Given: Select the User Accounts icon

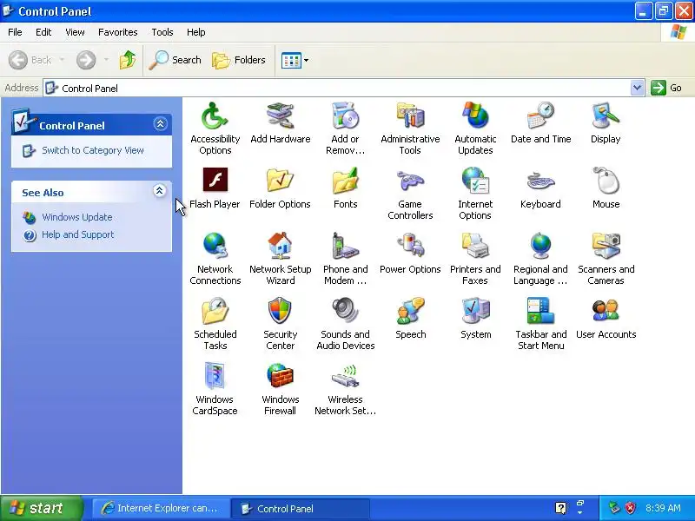Looking at the screenshot, I should 606,318.
